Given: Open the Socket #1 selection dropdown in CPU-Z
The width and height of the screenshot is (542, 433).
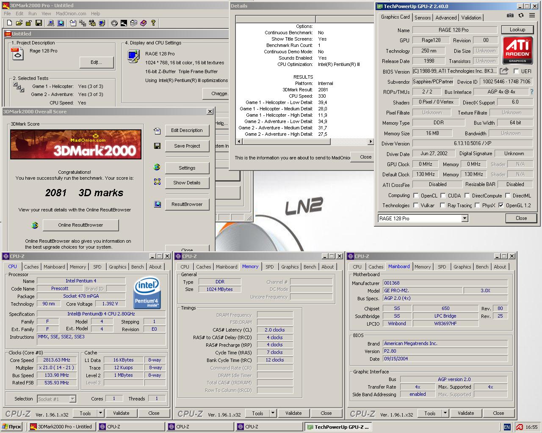Looking at the screenshot, I should tap(72, 399).
